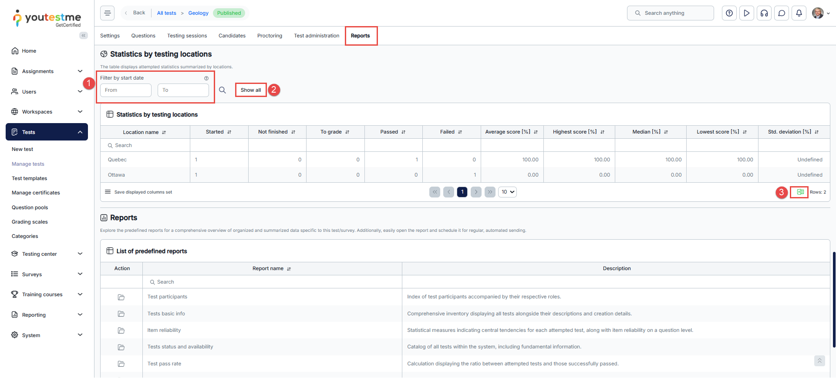Open the rows per page dropdown
Image resolution: width=836 pixels, height=378 pixels.
tap(507, 192)
